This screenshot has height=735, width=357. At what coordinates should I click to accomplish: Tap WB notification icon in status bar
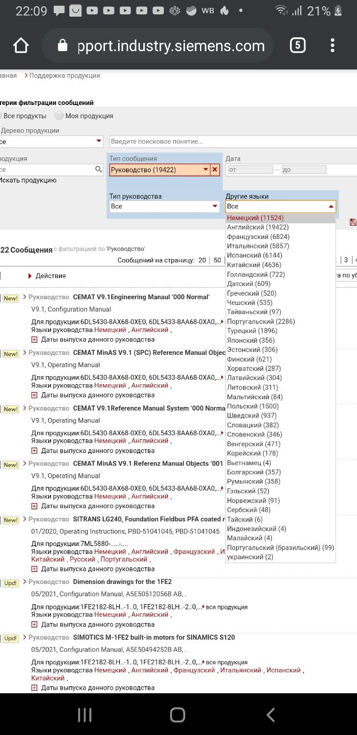(x=209, y=10)
